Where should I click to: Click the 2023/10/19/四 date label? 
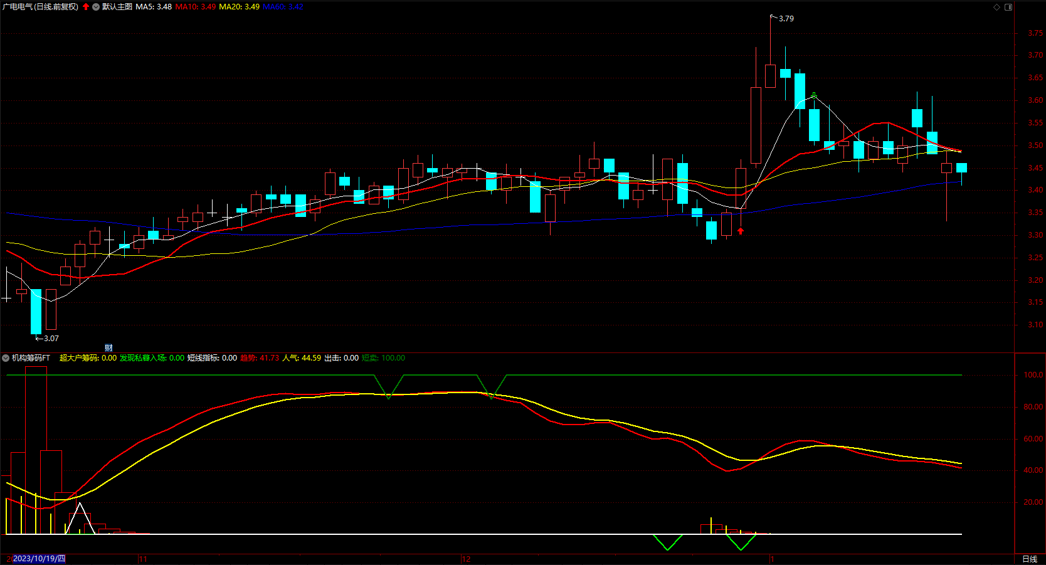point(39,559)
